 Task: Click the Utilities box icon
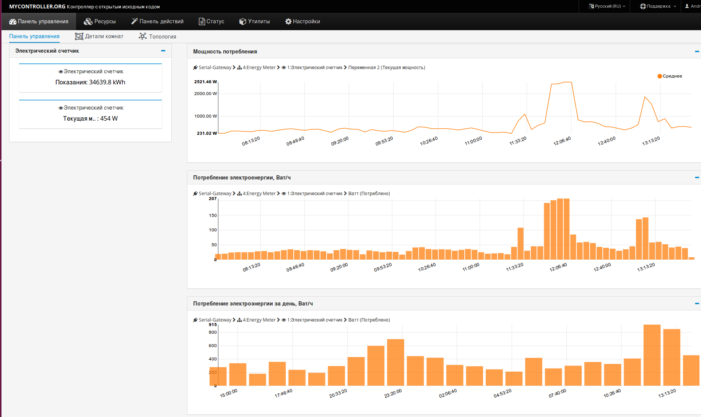tap(242, 22)
